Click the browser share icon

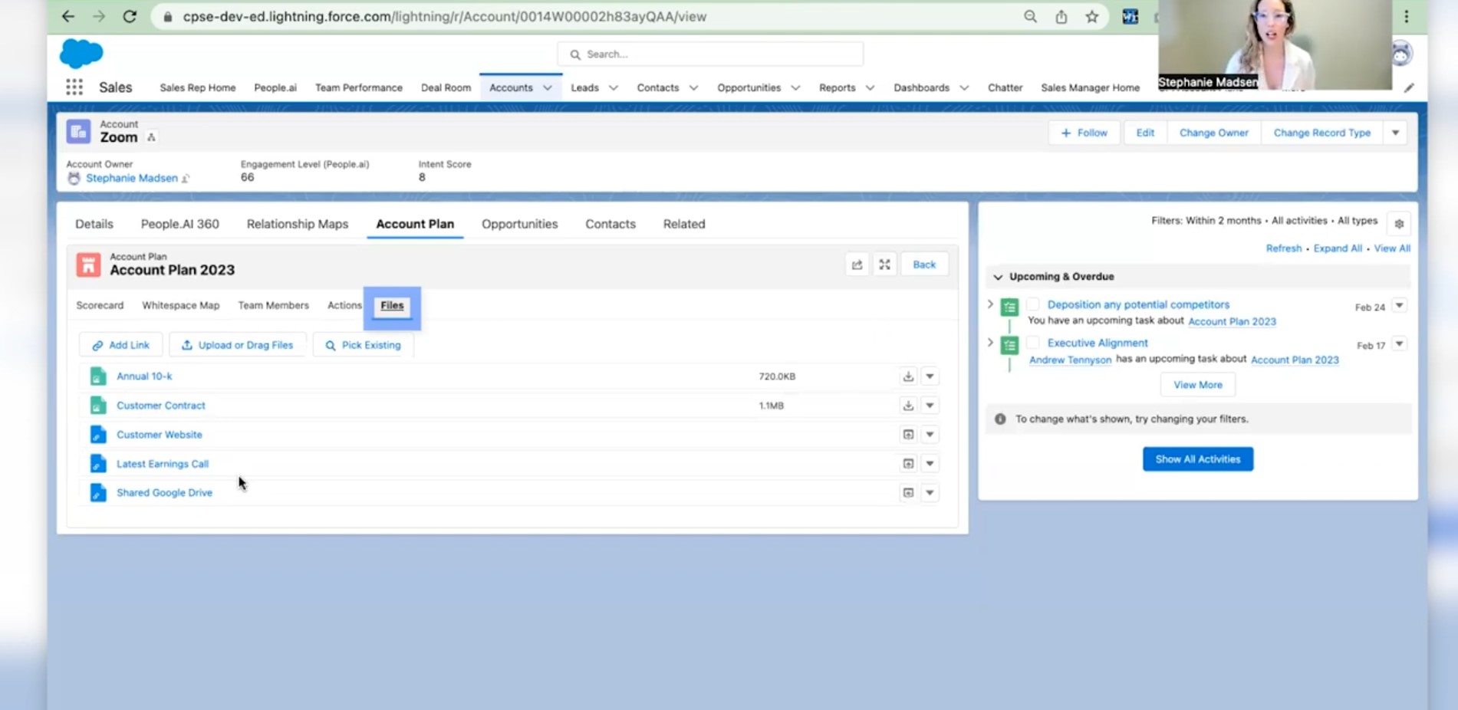(1061, 16)
